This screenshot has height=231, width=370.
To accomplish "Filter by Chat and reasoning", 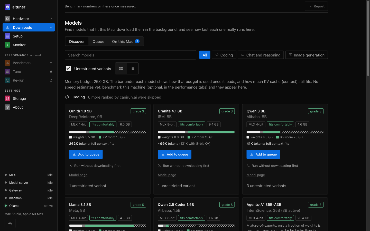I will tap(261, 55).
